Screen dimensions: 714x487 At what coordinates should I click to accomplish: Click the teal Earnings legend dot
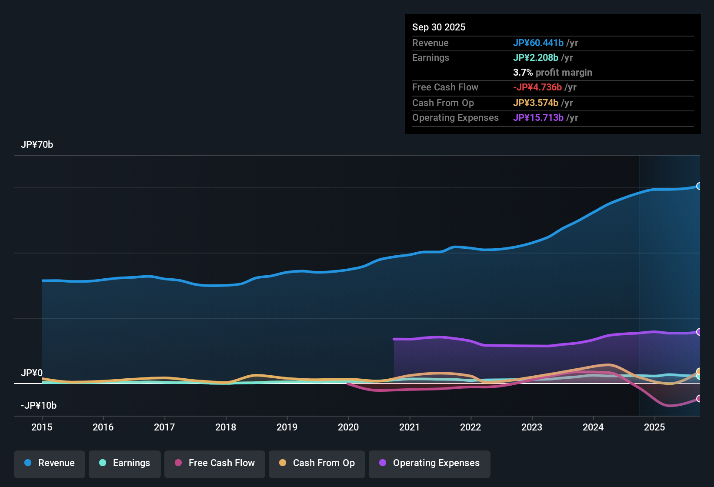coord(103,463)
